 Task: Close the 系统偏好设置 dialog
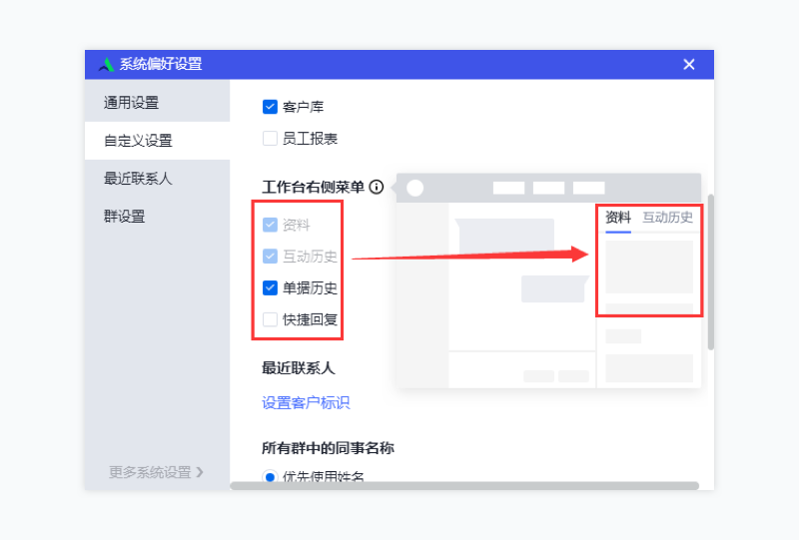pyautogui.click(x=689, y=64)
